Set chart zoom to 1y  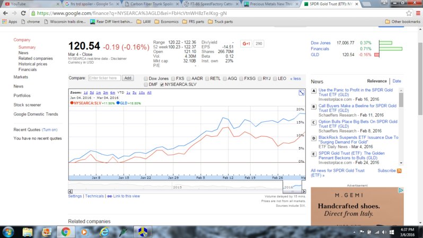128,93
